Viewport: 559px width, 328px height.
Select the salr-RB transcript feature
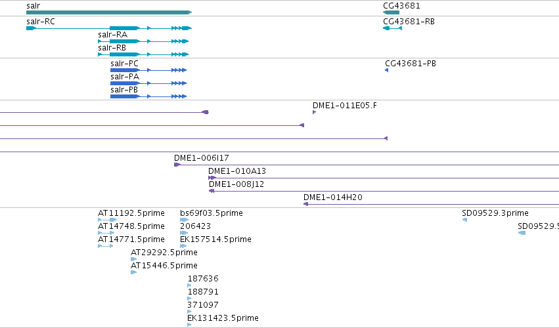click(x=143, y=54)
